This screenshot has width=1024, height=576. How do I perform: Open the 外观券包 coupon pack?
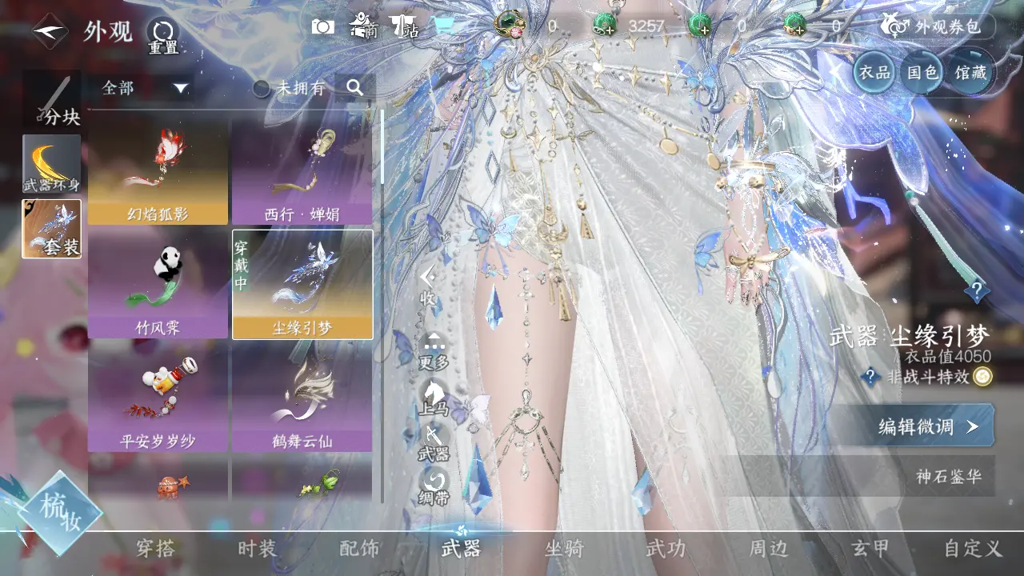tap(937, 26)
